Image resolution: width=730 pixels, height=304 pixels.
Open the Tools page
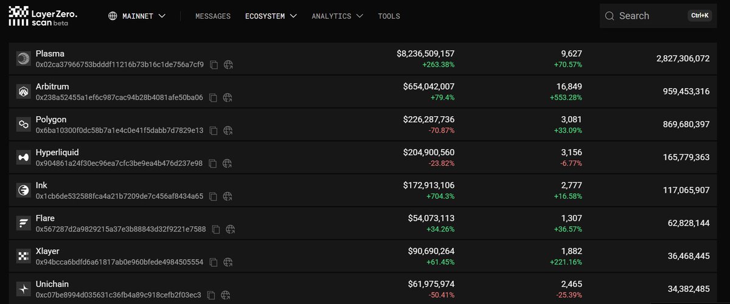[389, 16]
